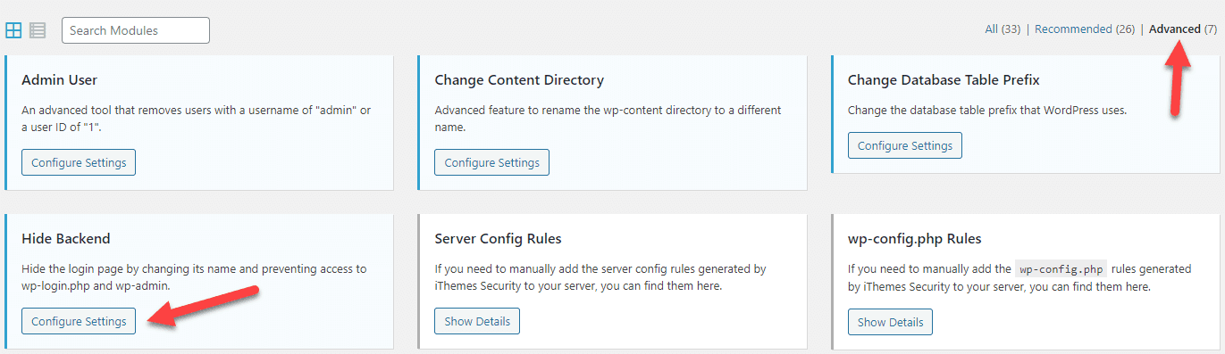
Task: Switch to list view icon
Action: 38,30
